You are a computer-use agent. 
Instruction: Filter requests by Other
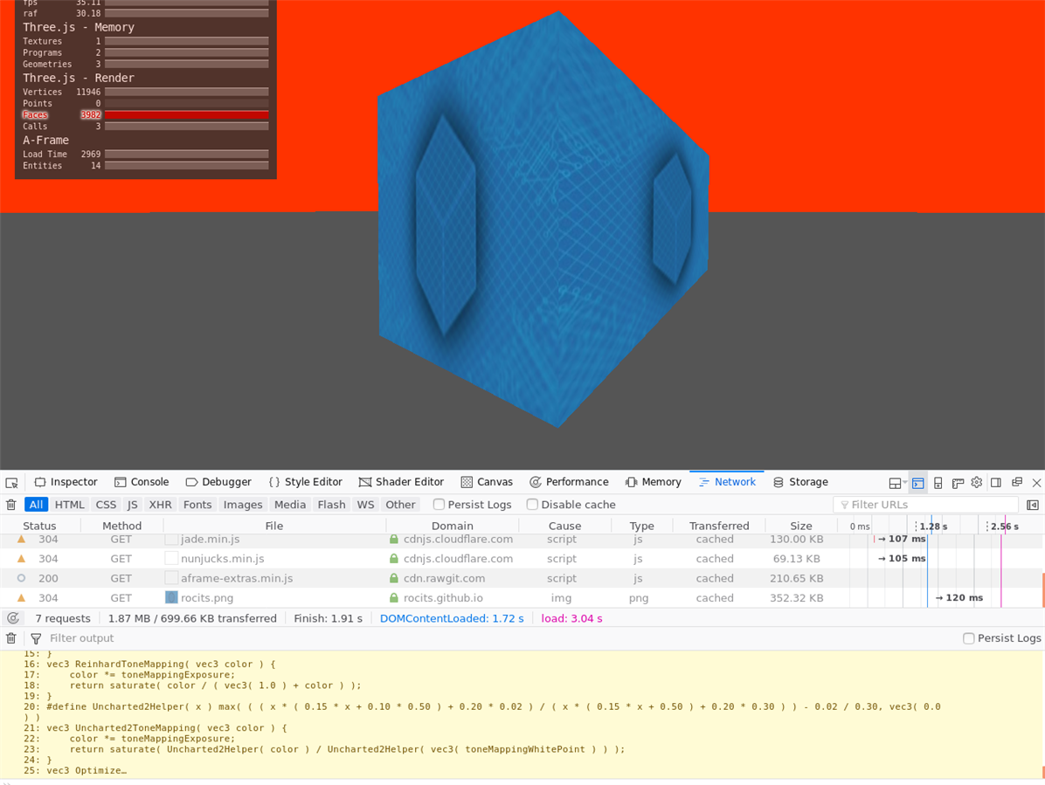pyautogui.click(x=400, y=505)
